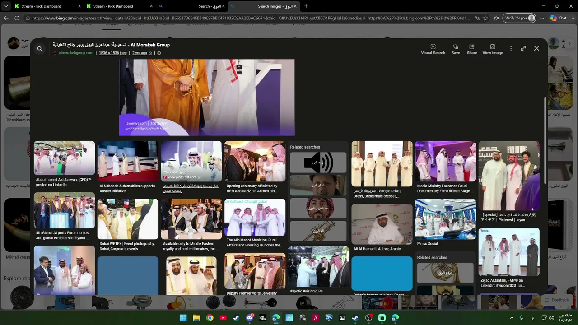
Task: Select related search آلة البوق trumpet
Action: (x=318, y=232)
